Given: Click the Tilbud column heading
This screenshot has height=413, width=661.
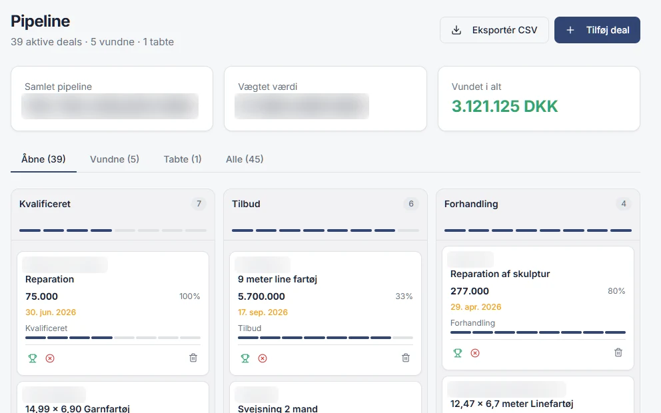Looking at the screenshot, I should click(246, 204).
